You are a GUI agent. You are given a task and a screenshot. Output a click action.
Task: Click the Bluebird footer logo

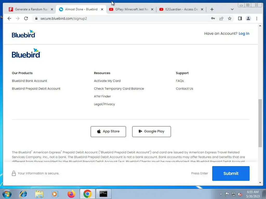26,53
